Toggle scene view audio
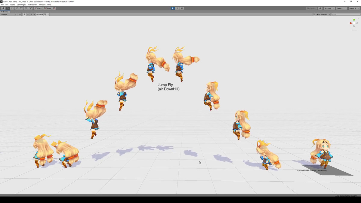 click(28, 14)
